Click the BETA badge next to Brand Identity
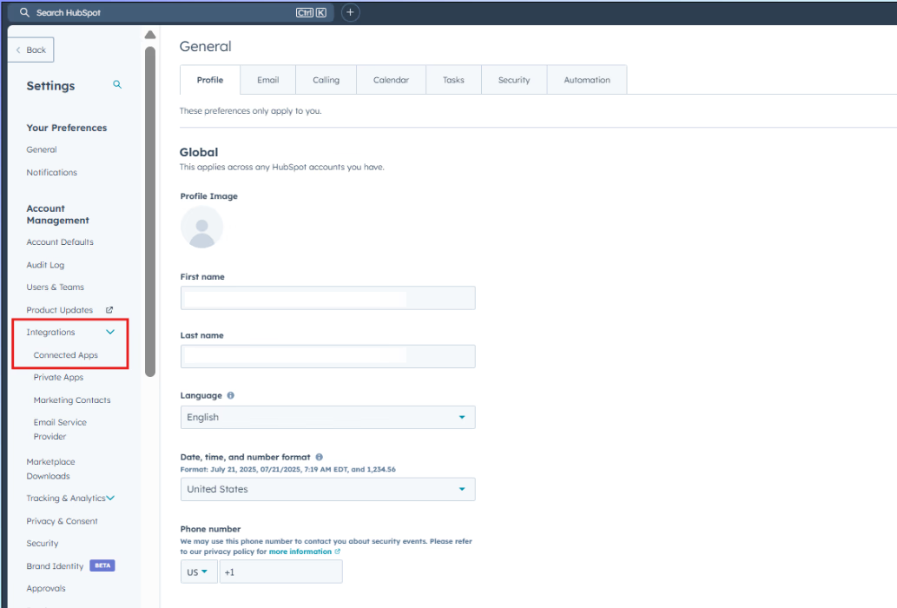Image resolution: width=897 pixels, height=608 pixels. coord(102,565)
